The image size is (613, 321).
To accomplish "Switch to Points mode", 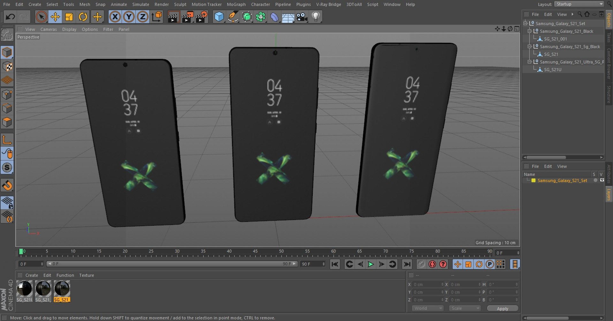I will pyautogui.click(x=7, y=95).
